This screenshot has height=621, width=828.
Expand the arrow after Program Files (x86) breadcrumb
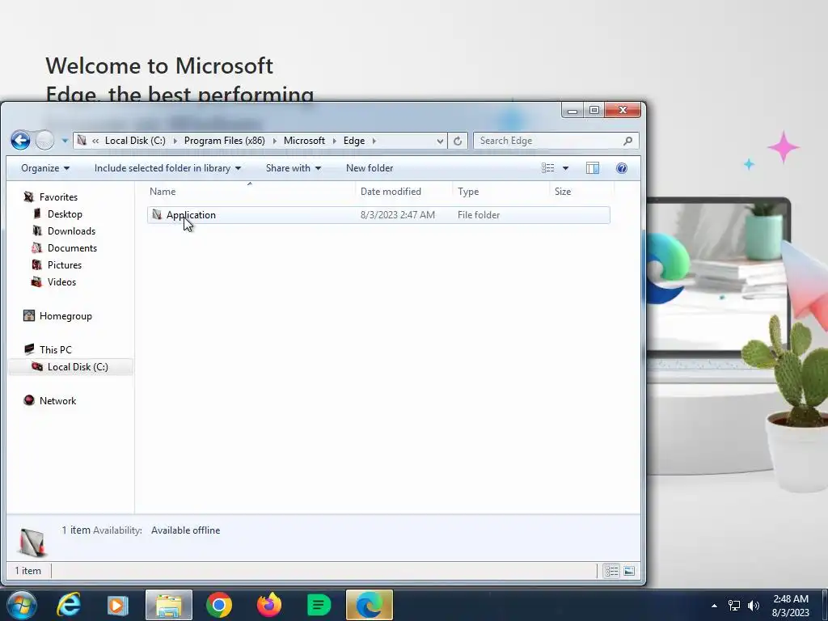pyautogui.click(x=275, y=141)
